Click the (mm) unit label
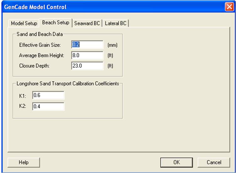Image resolution: width=236 pixels, height=173 pixels. coord(112,45)
